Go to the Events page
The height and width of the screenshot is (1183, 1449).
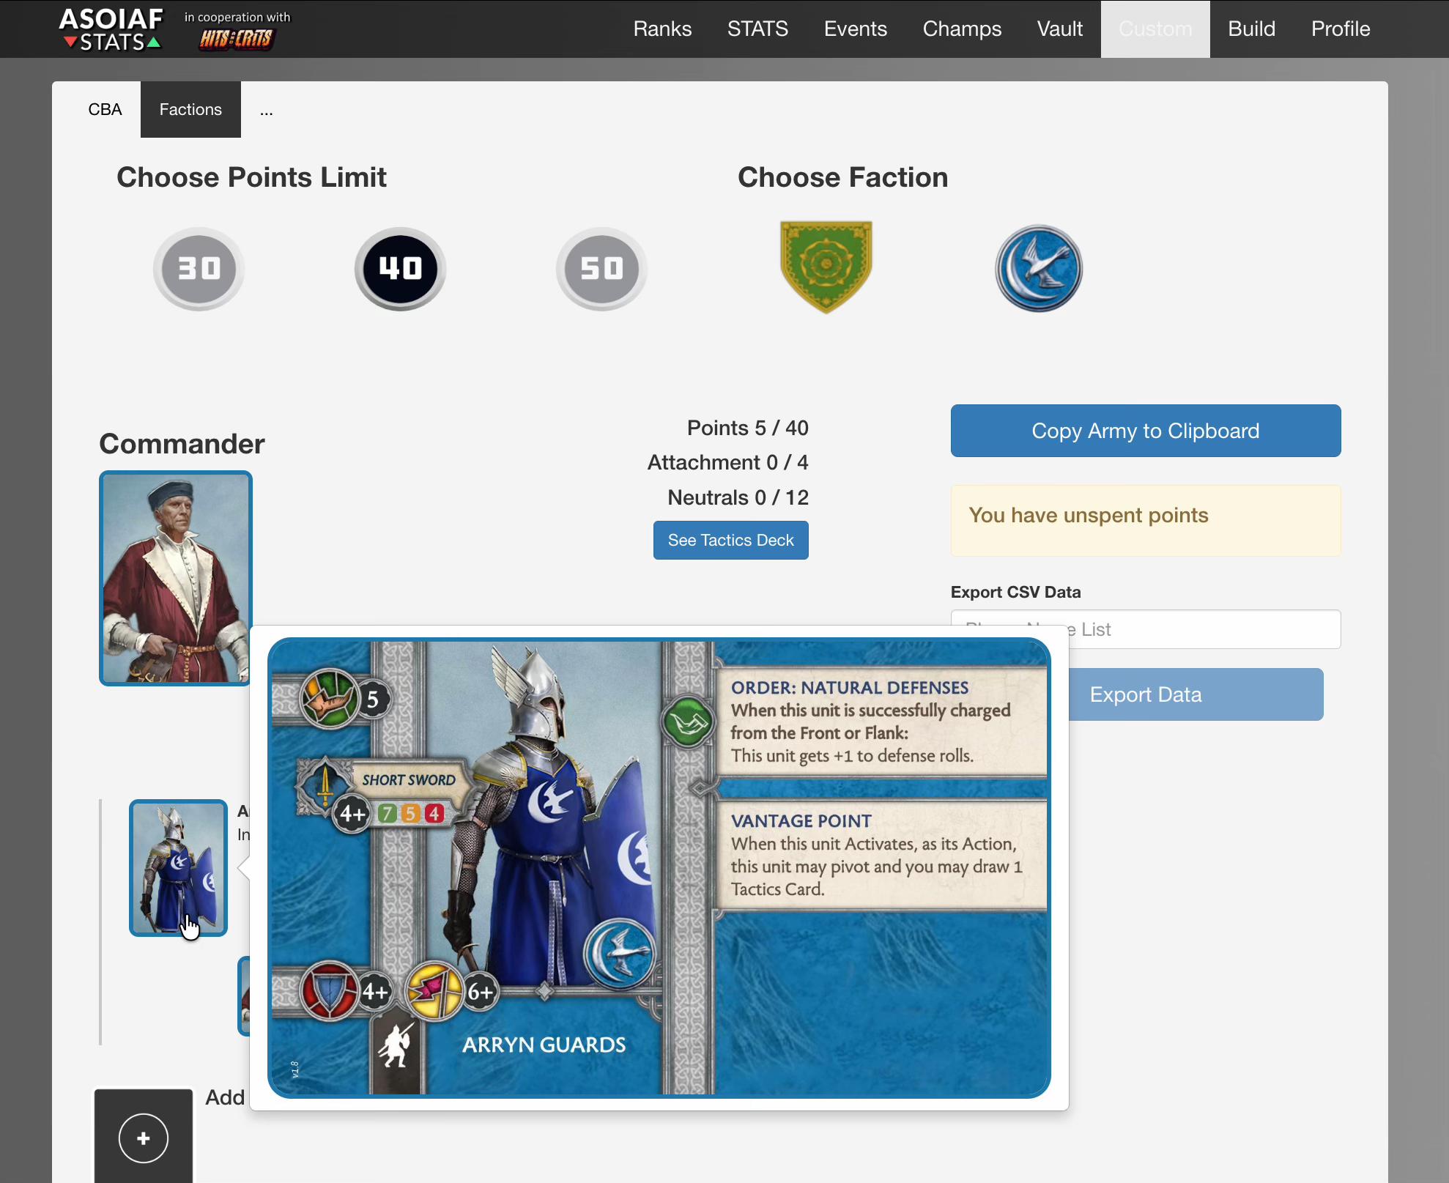point(855,29)
